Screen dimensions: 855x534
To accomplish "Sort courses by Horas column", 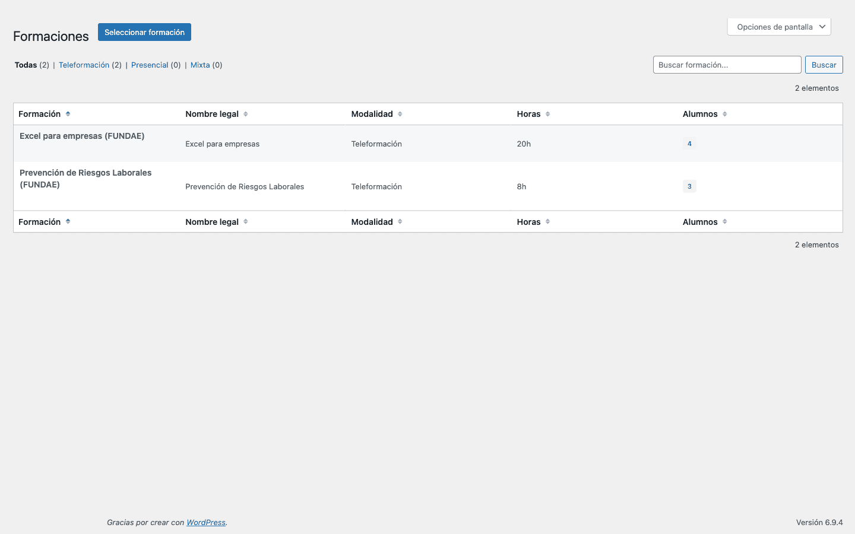I will click(x=547, y=113).
